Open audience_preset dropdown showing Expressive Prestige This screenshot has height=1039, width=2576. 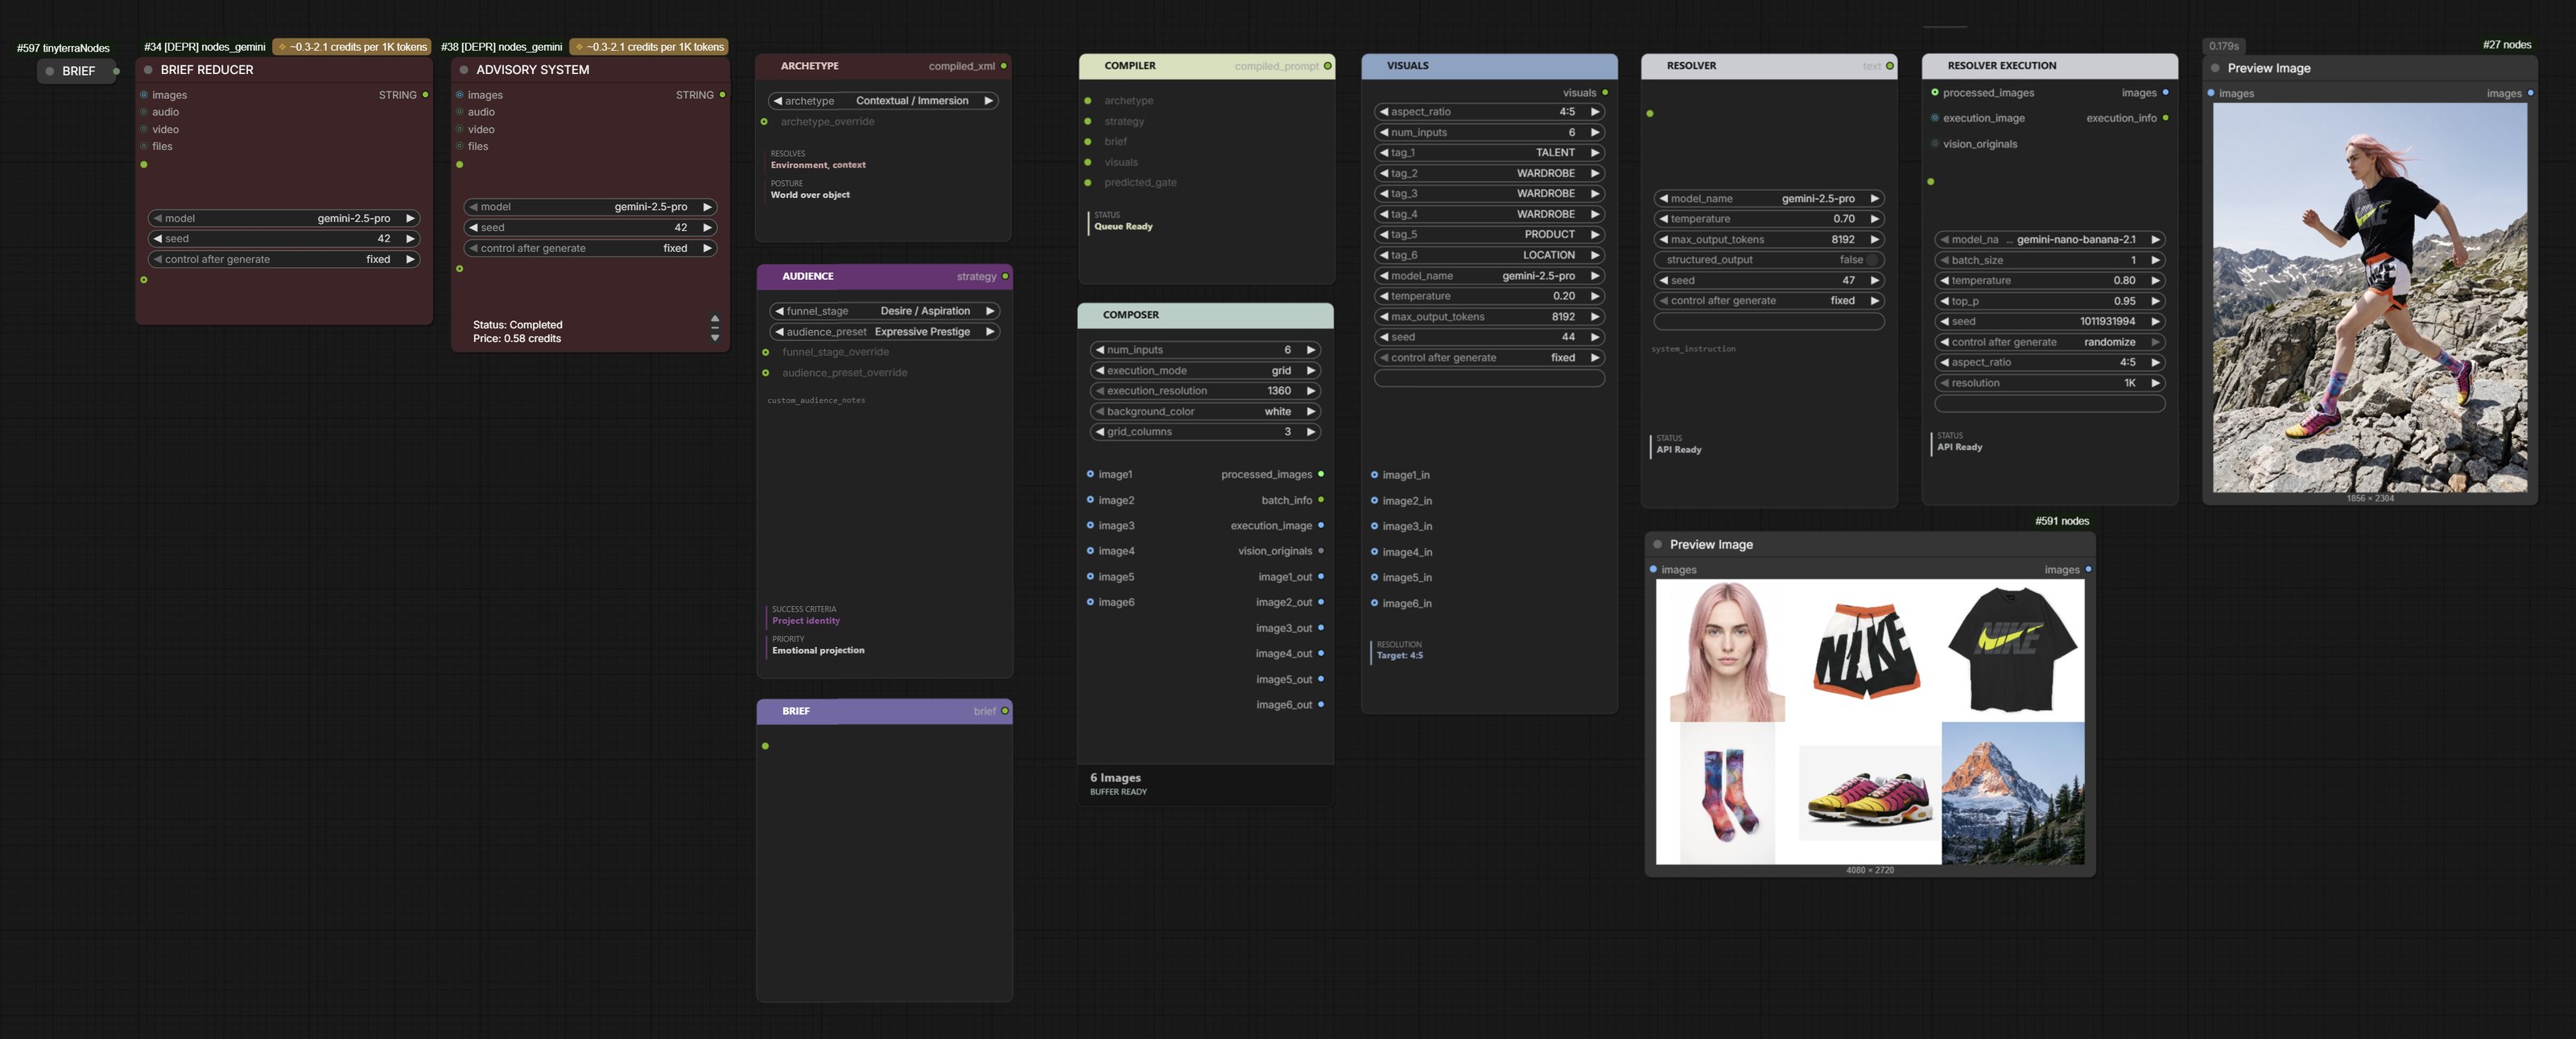coord(884,332)
